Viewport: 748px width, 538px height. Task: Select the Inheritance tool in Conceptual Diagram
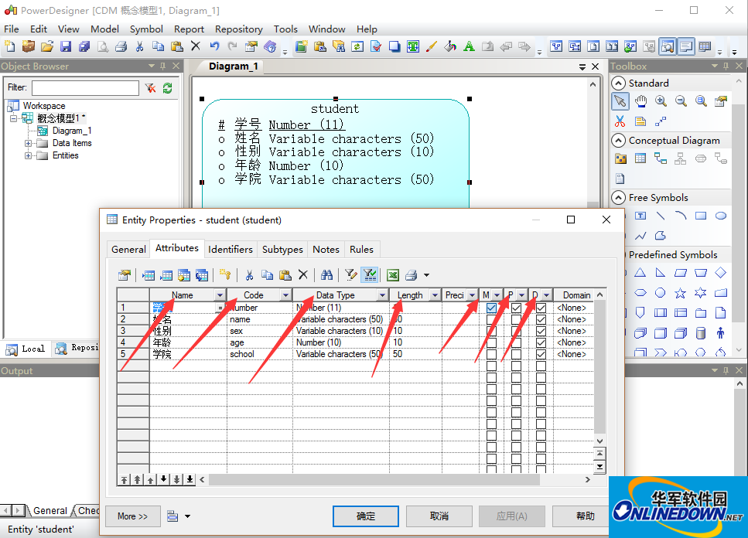tap(681, 158)
